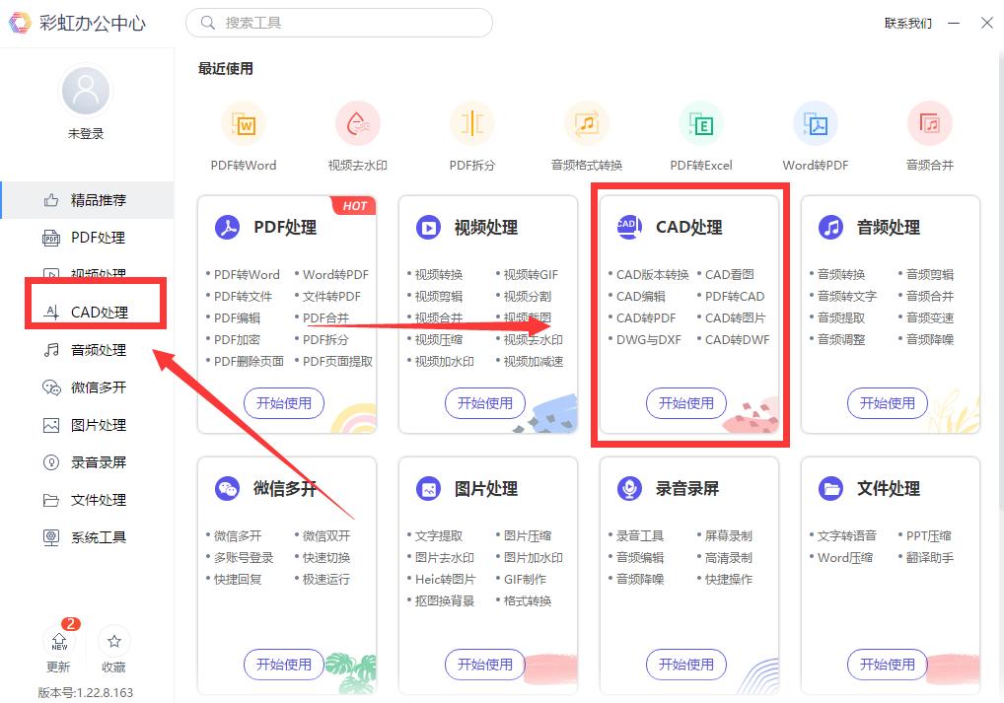
Task: Open the 音频合并 icon
Action: click(929, 123)
